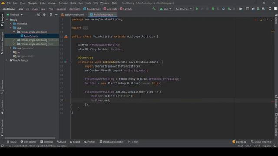Click tool windows quick access icon bottom-left
Viewport: 278px width, 156px height.
pyautogui.click(x=2, y=146)
